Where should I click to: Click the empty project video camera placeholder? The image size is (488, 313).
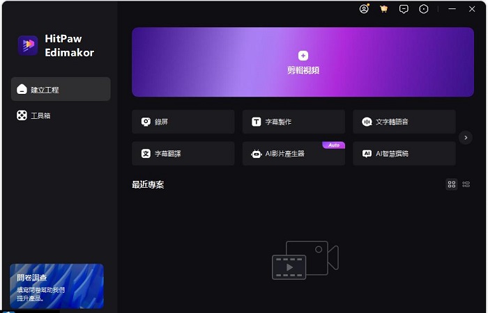(x=305, y=259)
